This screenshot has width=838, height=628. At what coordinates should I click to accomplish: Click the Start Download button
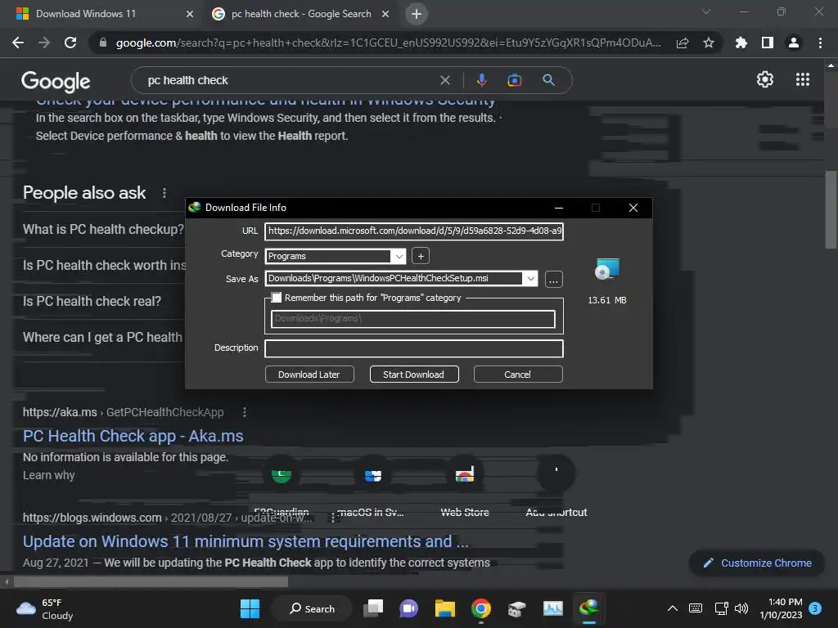pyautogui.click(x=413, y=375)
